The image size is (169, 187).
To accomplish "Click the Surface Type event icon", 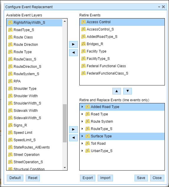I will (x=88, y=136).
